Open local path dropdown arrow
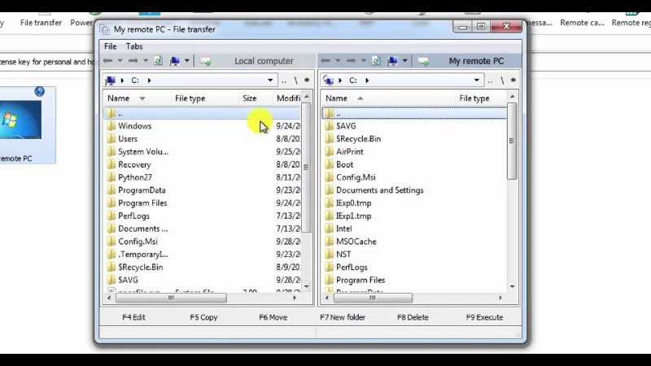Screen dimensions: 651x366 (x=270, y=81)
